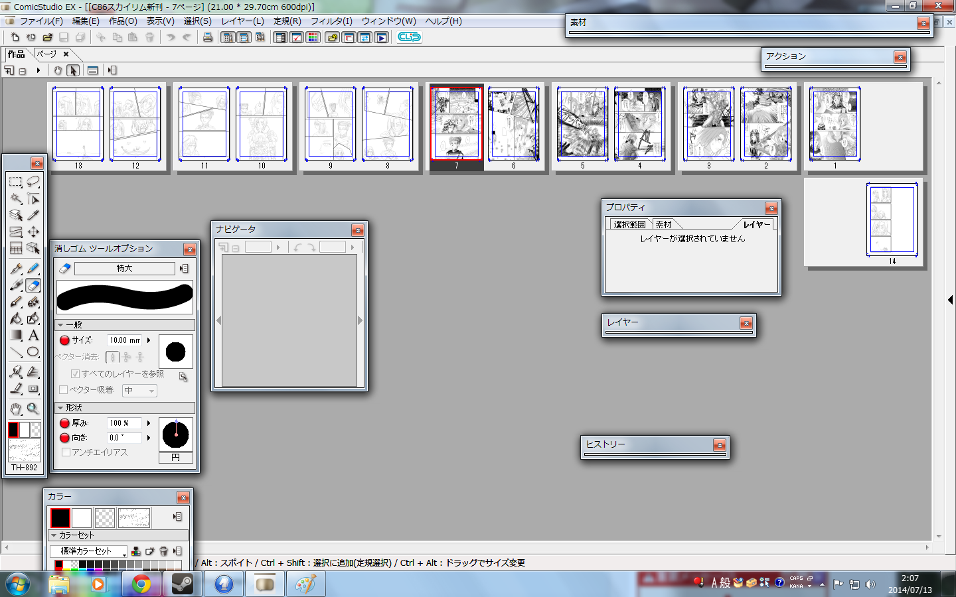Select the arrow pointer tool in page toolbar
The image size is (956, 597).
click(74, 70)
